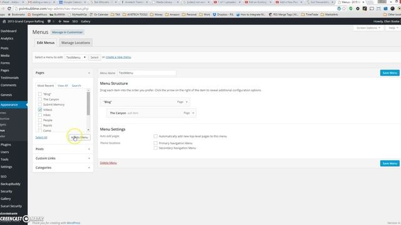Check The Canyon page checkbox
This screenshot has height=225, width=401.
point(40,99)
